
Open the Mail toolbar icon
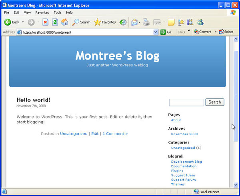click(x=134, y=22)
